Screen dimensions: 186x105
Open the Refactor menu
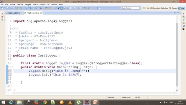pyautogui.click(x=20, y=5)
